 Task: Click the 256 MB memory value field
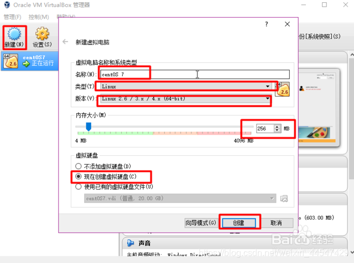point(265,129)
